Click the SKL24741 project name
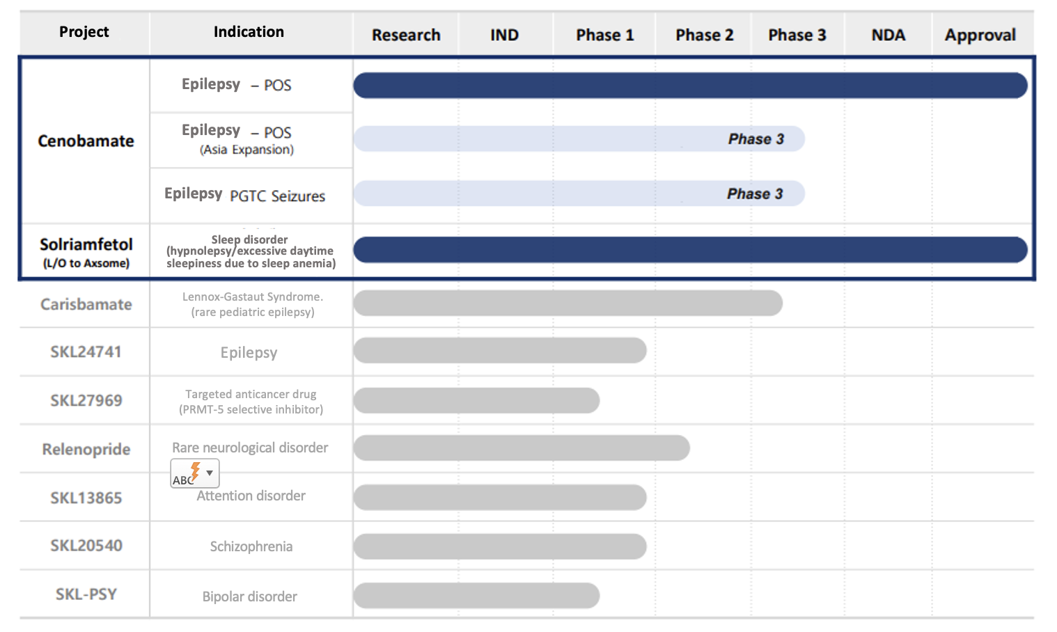Viewport: 1057px width, 632px height. (x=86, y=352)
